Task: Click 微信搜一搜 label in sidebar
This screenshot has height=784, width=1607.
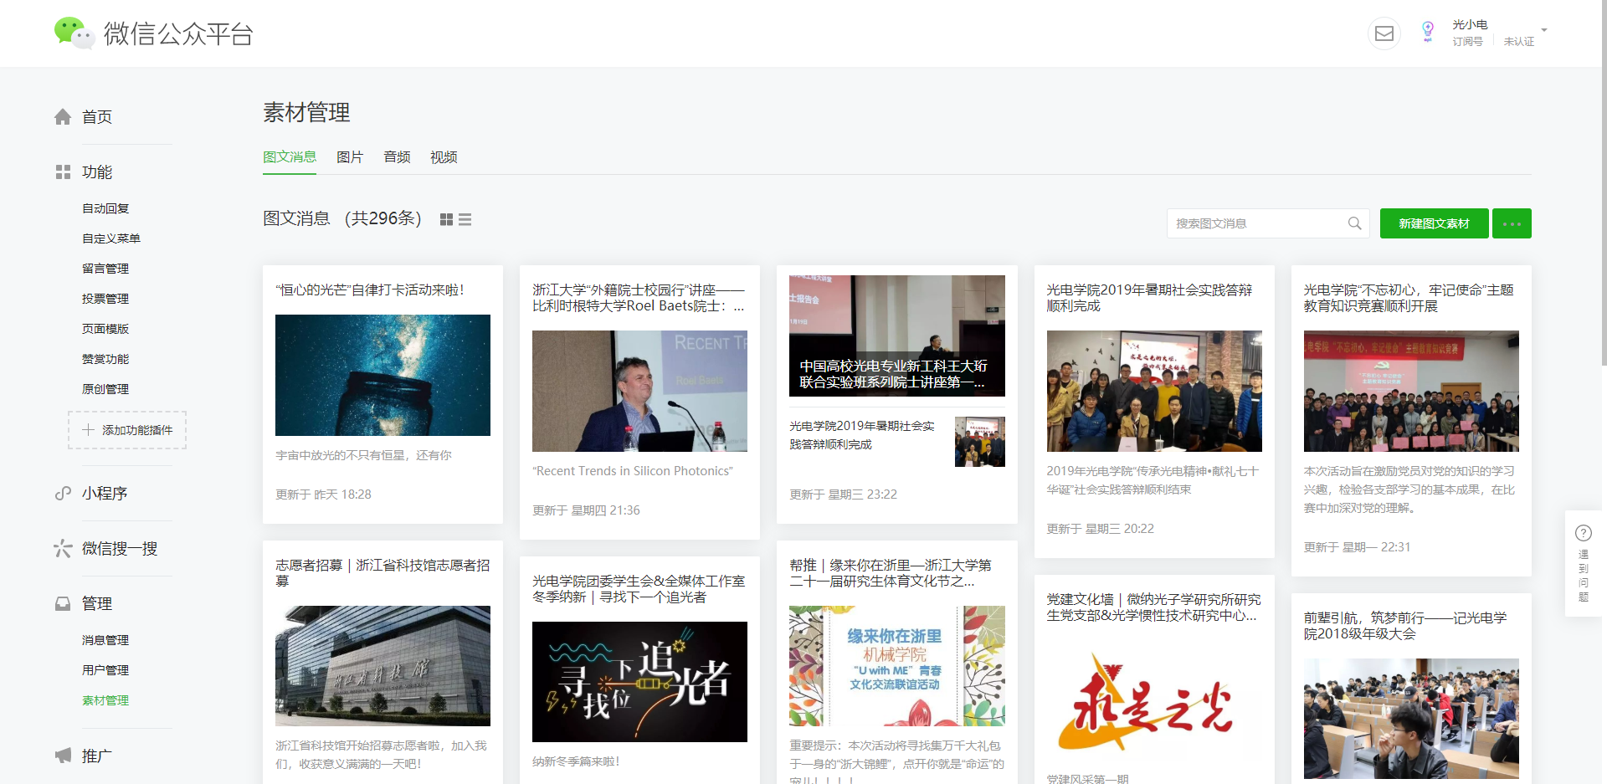Action: [120, 549]
